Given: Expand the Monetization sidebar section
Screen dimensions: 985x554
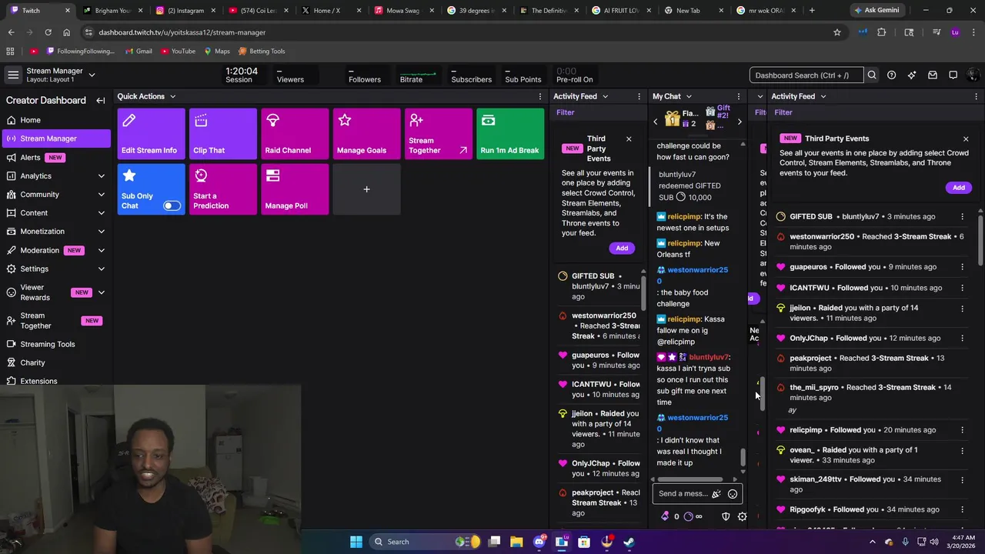Looking at the screenshot, I should tap(101, 232).
